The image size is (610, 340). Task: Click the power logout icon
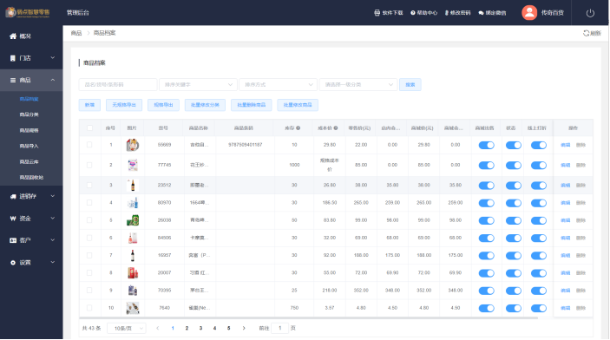[x=590, y=13]
